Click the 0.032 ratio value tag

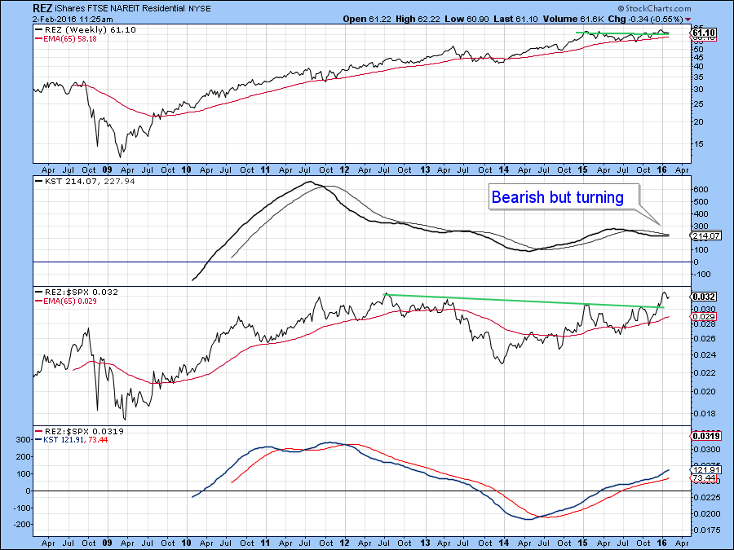coord(703,297)
